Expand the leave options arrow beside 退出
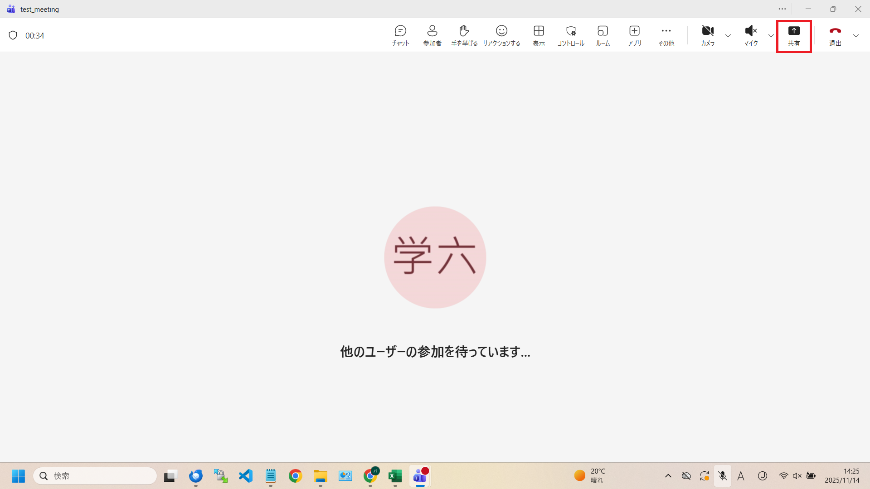870x489 pixels. [856, 36]
